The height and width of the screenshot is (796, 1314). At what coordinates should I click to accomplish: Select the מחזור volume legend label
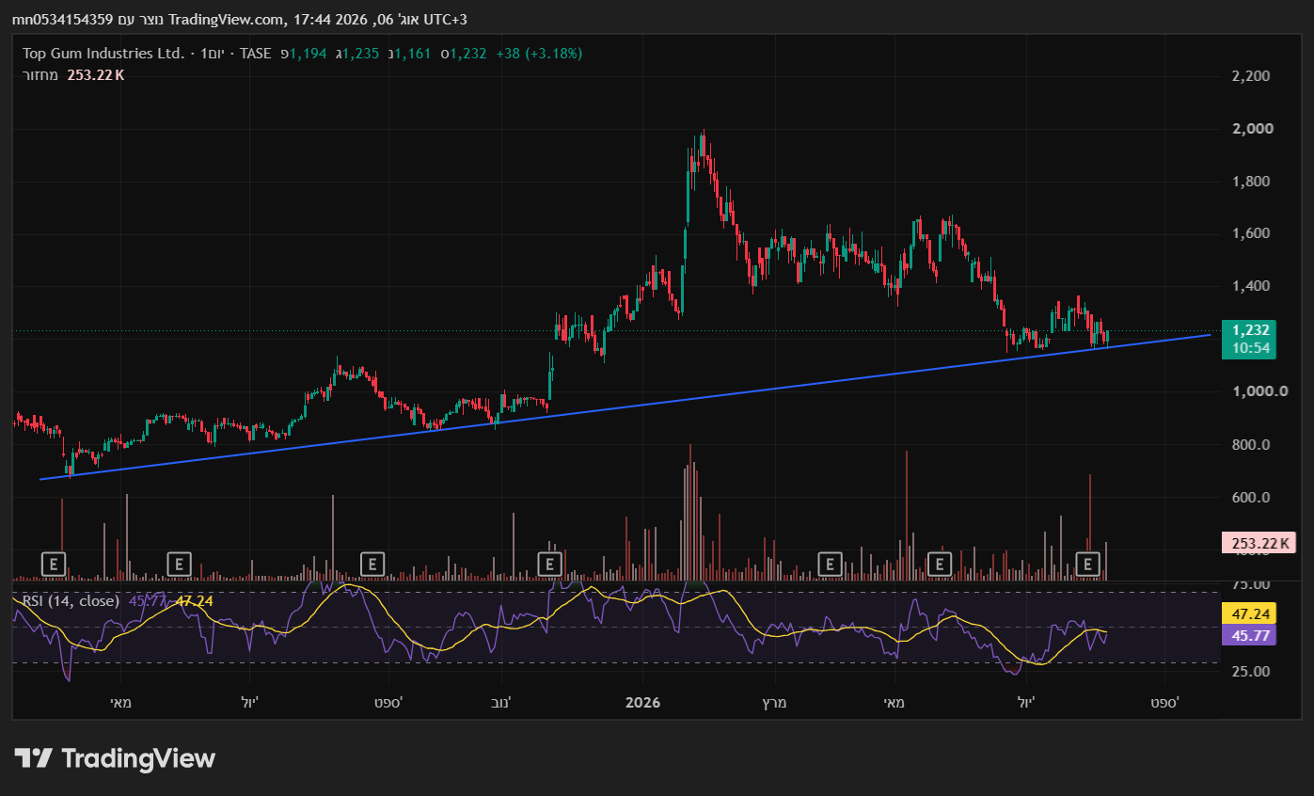(x=40, y=75)
